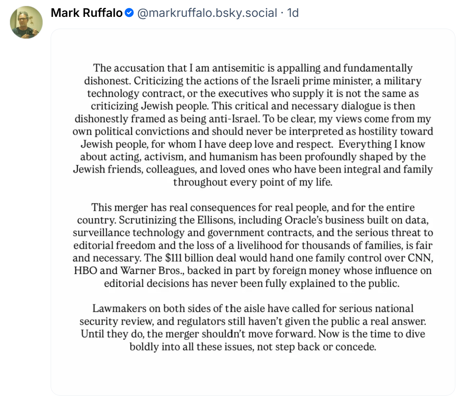Click the final line "boldly into all these issues"
Image resolution: width=464 pixels, height=396 pixels.
253,347
